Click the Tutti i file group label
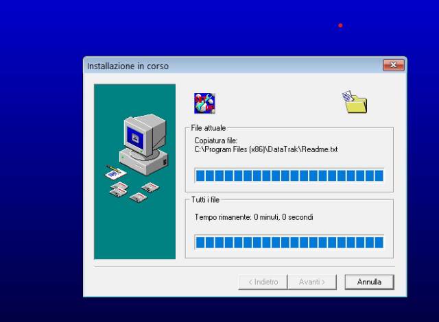Image resolution: width=439 pixels, height=322 pixels. tap(206, 199)
